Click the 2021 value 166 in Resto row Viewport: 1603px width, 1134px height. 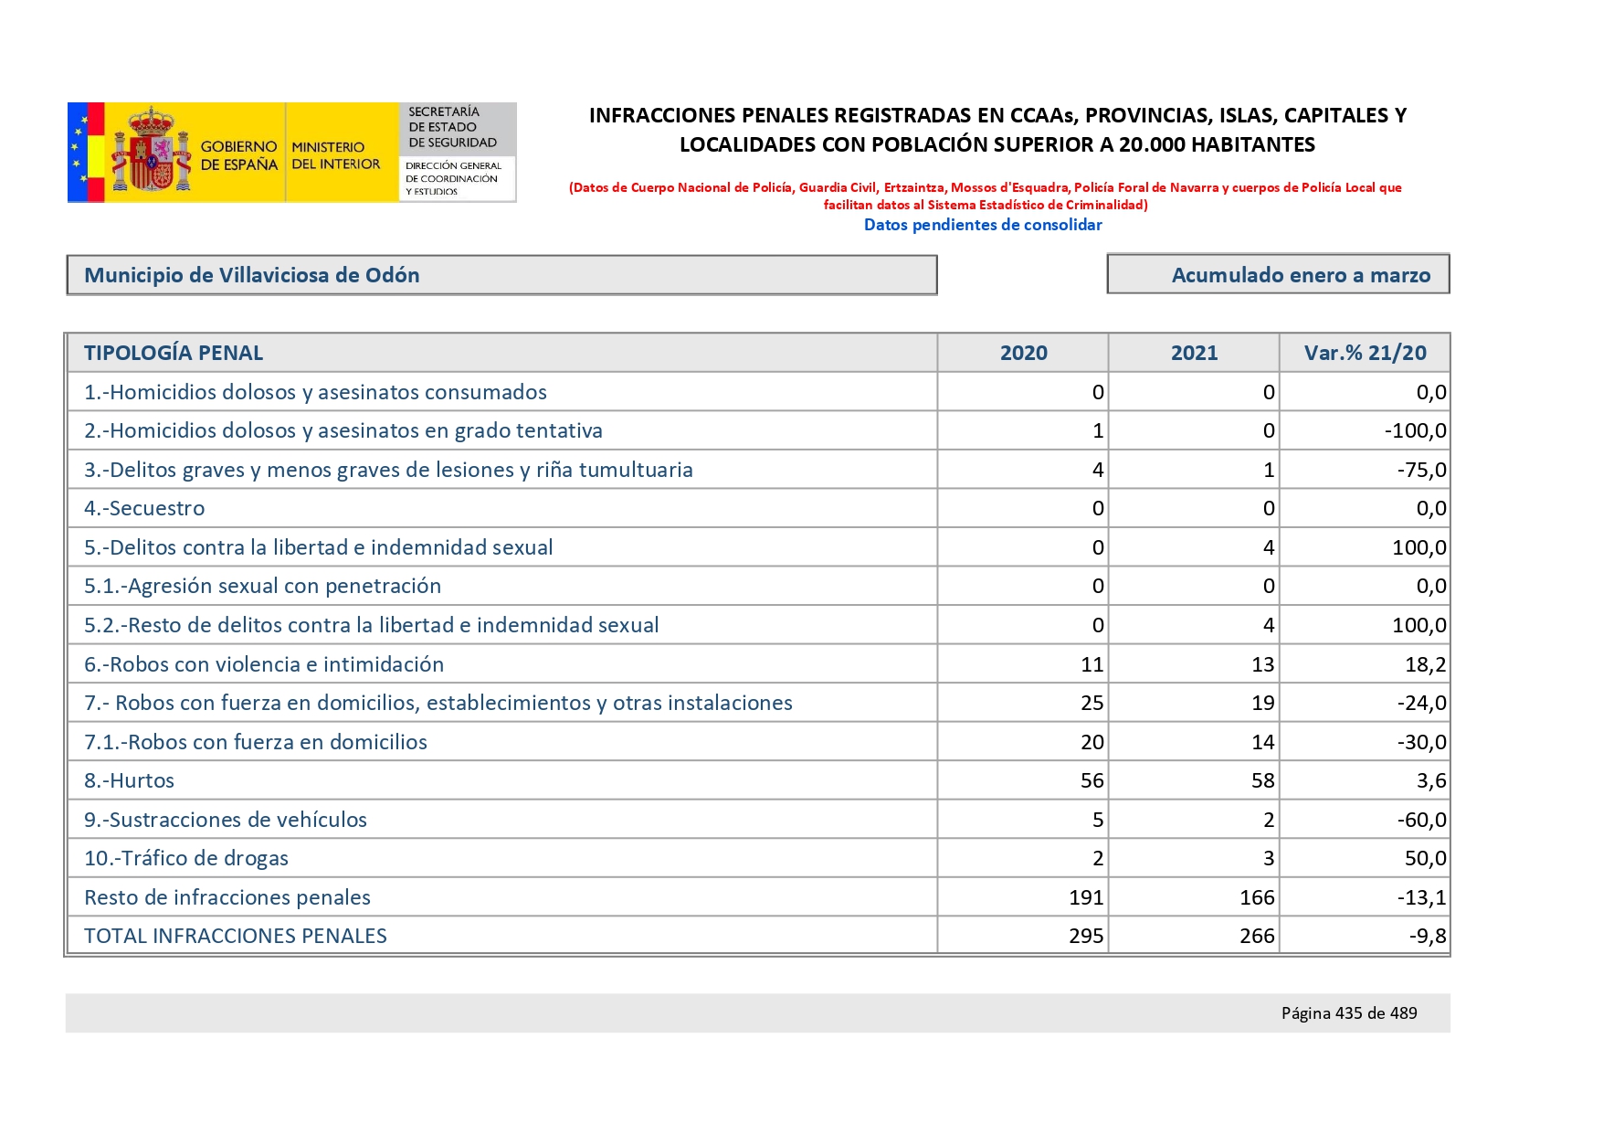(x=1257, y=897)
